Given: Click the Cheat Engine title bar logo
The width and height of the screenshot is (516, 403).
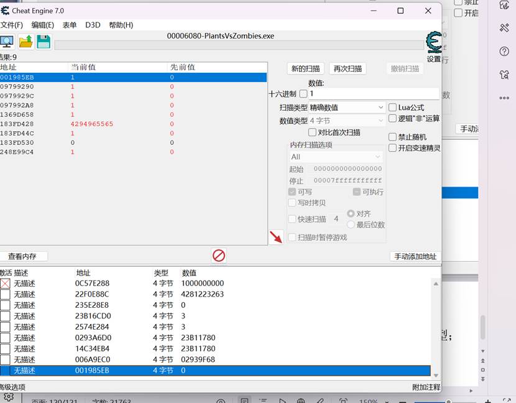Looking at the screenshot, I should click(x=4, y=11).
